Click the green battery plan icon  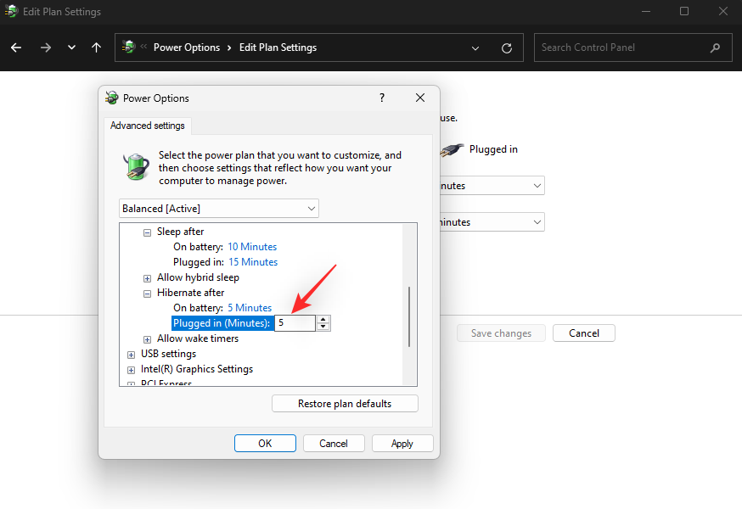(137, 166)
